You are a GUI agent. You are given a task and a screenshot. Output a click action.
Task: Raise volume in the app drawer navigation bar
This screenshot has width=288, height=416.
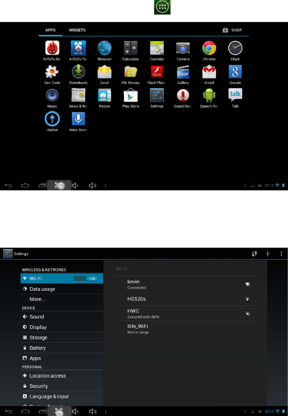coord(92,185)
